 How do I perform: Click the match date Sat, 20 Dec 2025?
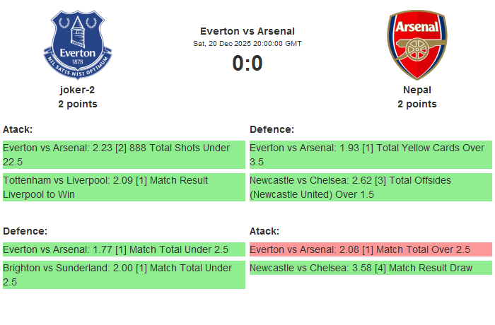coord(248,43)
